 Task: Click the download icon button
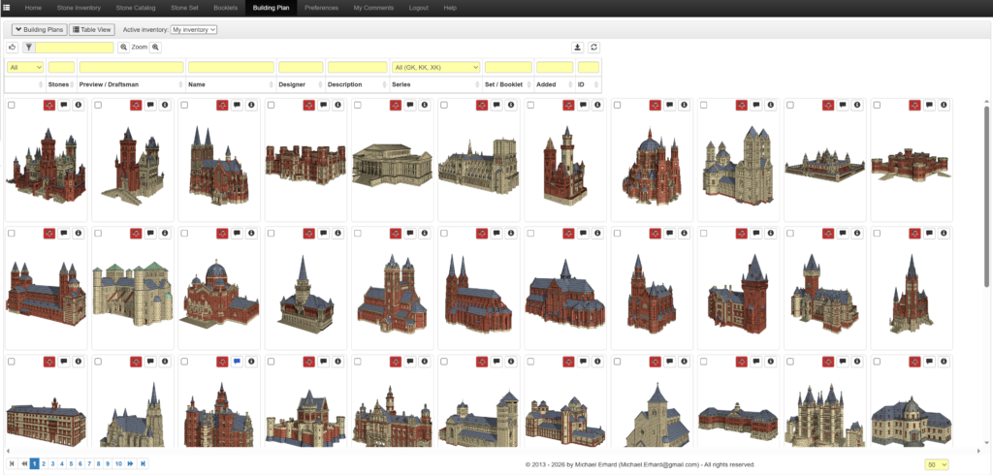point(578,47)
